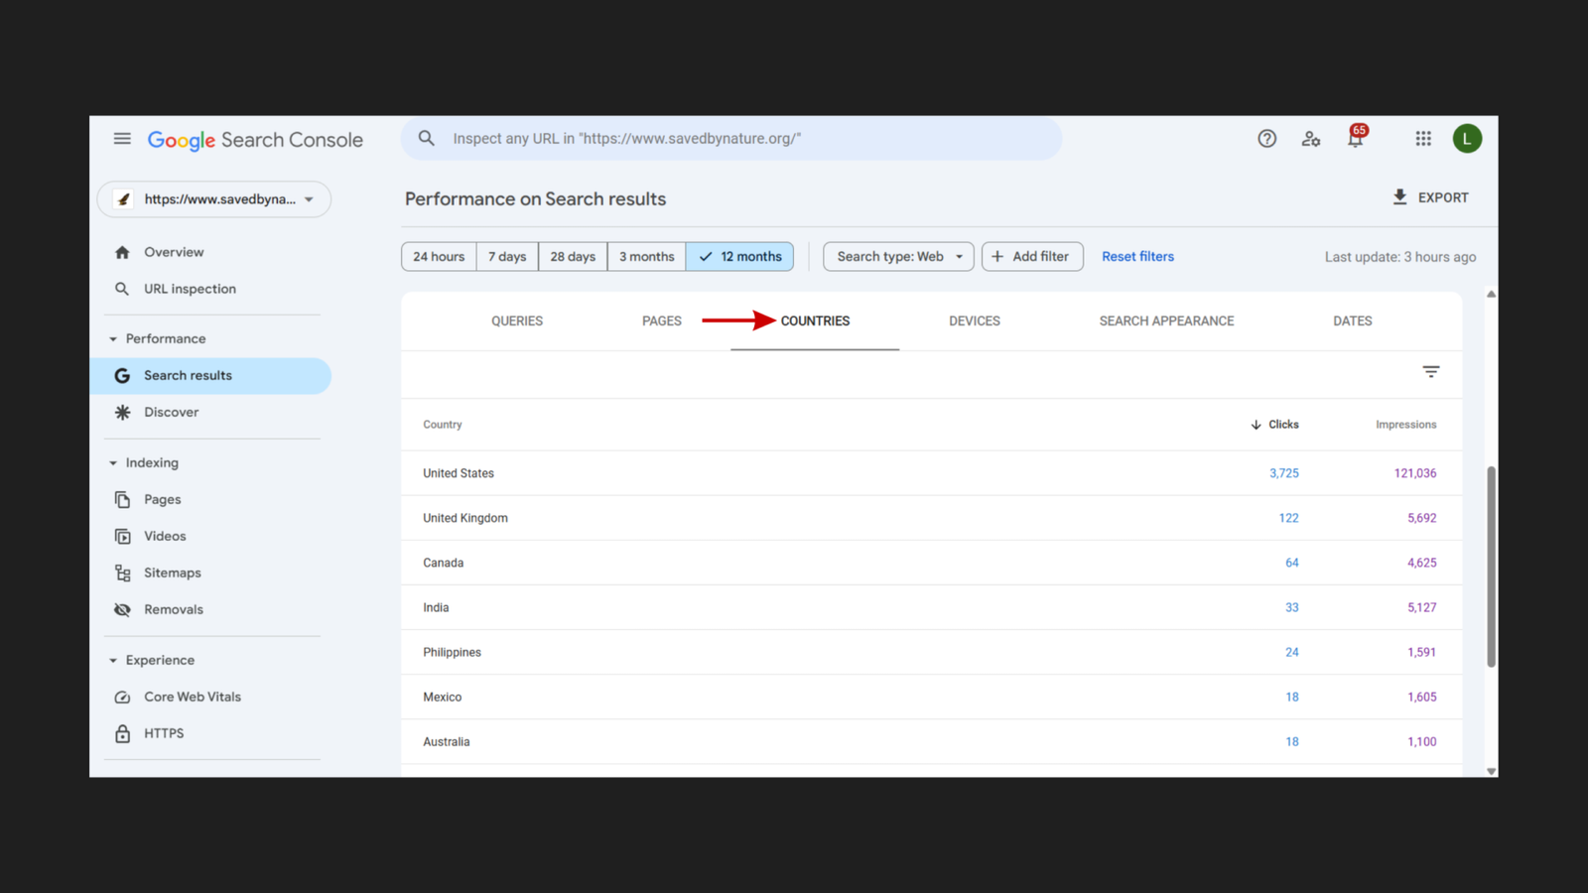Open the table filter icon
Image resolution: width=1588 pixels, height=893 pixels.
pyautogui.click(x=1431, y=371)
